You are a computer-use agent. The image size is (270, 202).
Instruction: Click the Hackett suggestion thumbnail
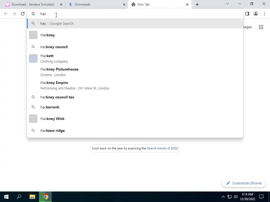pos(33,58)
